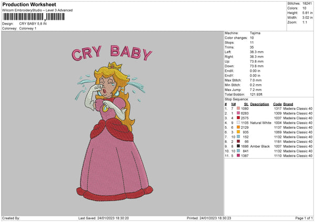Image resolution: width=315 pixels, height=222 pixels.
Task: Click the Production Worksheet title
Action: (29, 4)
